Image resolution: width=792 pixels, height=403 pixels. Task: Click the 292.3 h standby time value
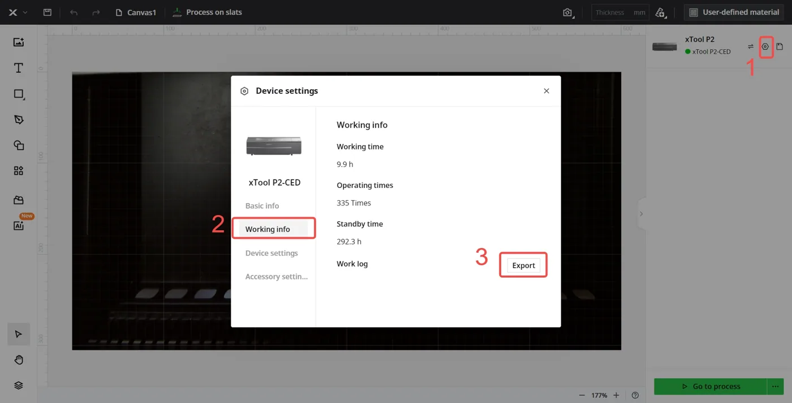[349, 242]
